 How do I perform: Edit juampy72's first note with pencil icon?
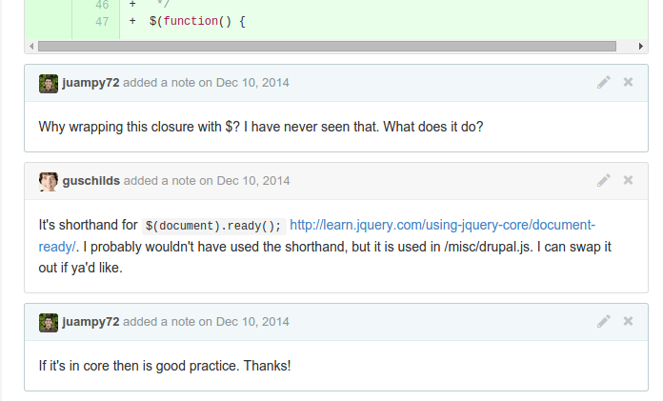pyautogui.click(x=603, y=82)
